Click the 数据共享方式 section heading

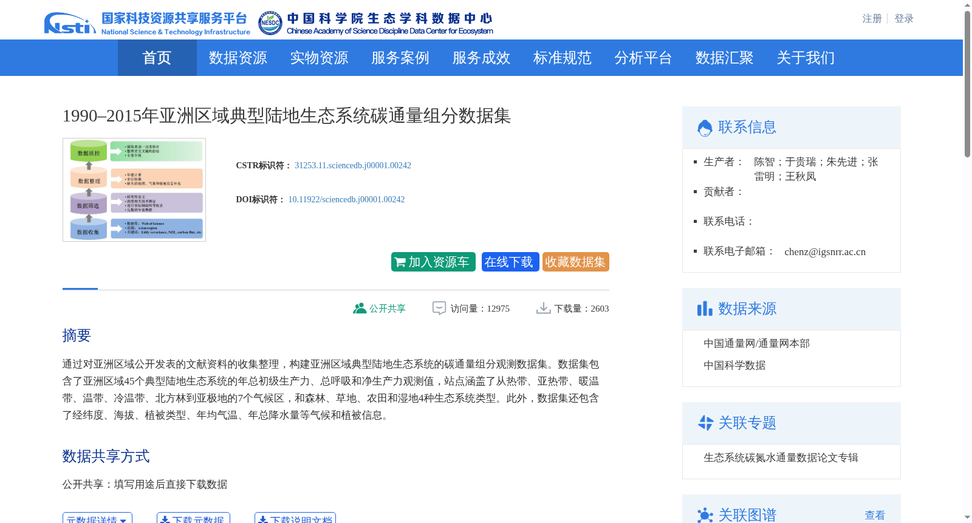[106, 456]
